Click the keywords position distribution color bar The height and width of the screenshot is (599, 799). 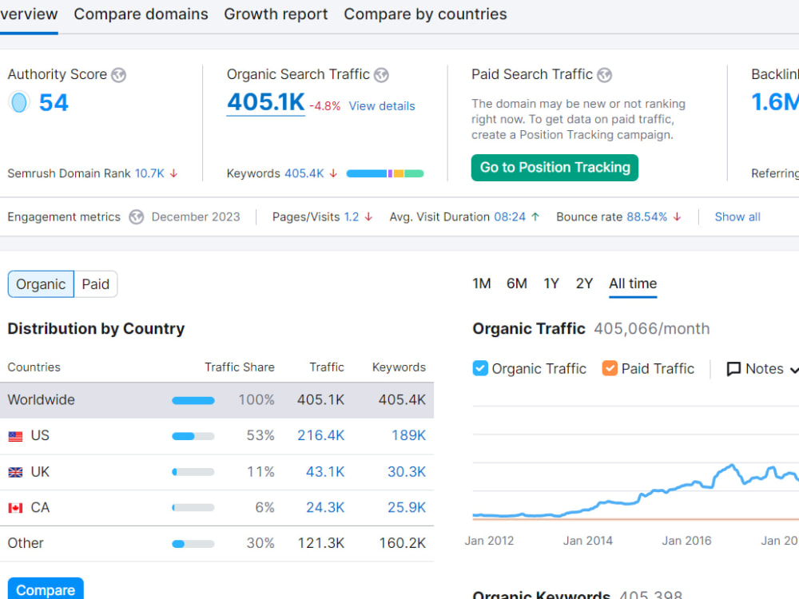[385, 173]
